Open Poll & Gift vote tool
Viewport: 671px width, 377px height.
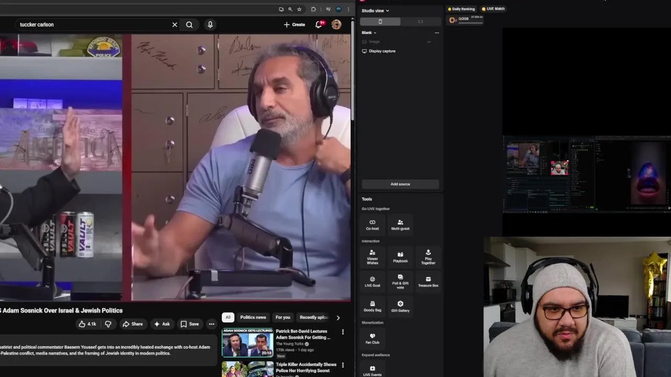pos(400,282)
